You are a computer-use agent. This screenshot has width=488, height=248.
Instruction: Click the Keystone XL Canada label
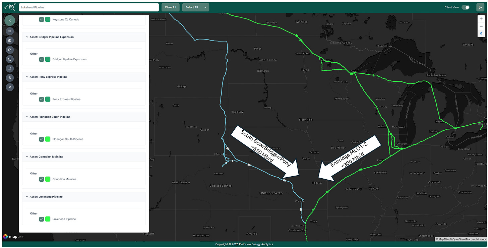66,19
